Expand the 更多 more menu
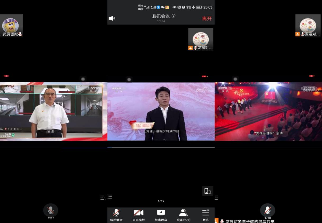The image size is (322, 223). coord(206,215)
